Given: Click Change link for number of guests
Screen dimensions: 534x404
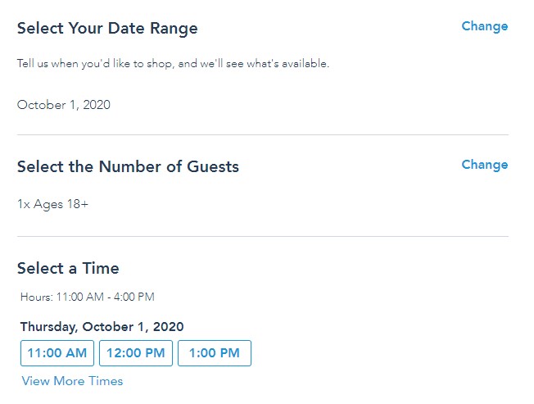Looking at the screenshot, I should click(484, 165).
